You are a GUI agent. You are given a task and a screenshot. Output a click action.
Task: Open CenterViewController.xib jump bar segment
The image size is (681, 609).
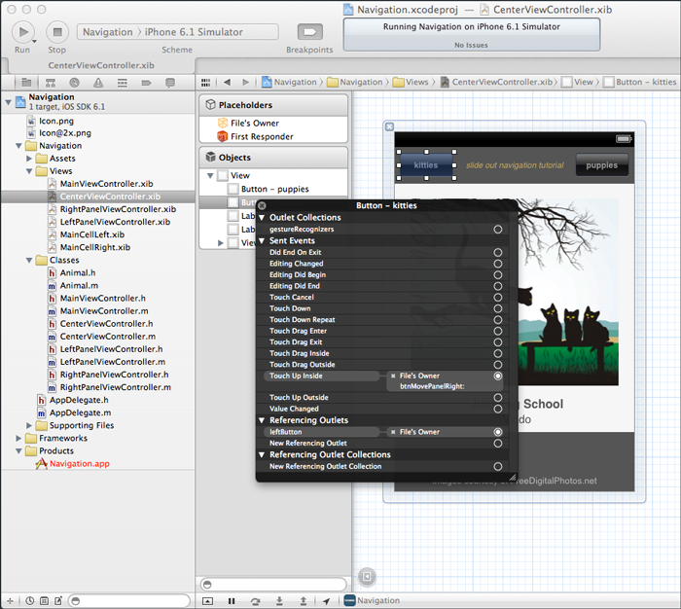click(497, 82)
